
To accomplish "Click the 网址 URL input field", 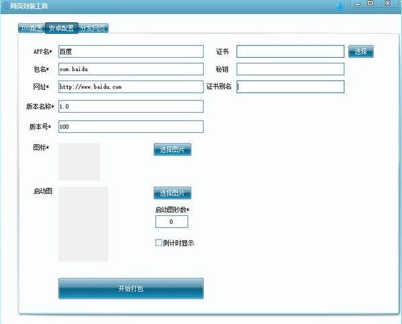I will pyautogui.click(x=131, y=87).
